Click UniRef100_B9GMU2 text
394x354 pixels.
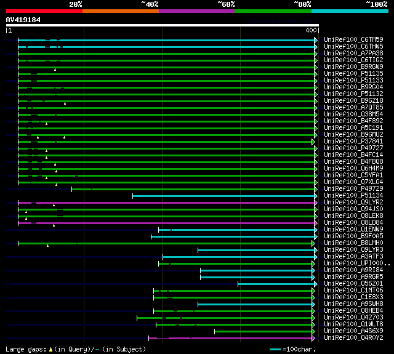coord(353,135)
